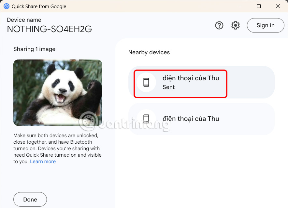Click the device name NOTHING-SO4EH2G
Image resolution: width=288 pixels, height=208 pixels.
49,29
